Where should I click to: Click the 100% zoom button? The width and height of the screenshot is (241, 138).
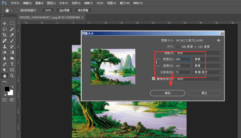48,10
